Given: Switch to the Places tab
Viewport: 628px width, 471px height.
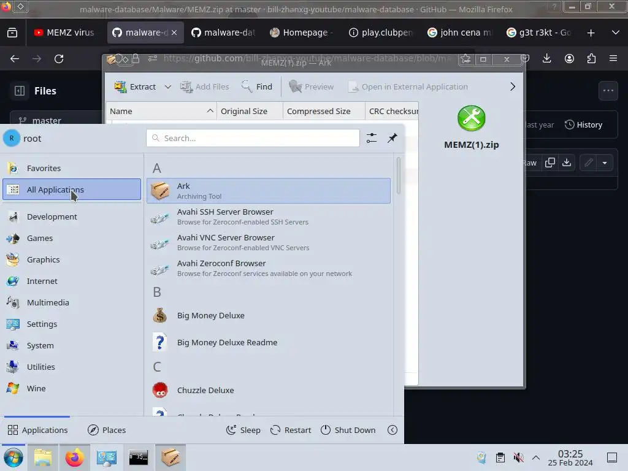Looking at the screenshot, I should (107, 430).
